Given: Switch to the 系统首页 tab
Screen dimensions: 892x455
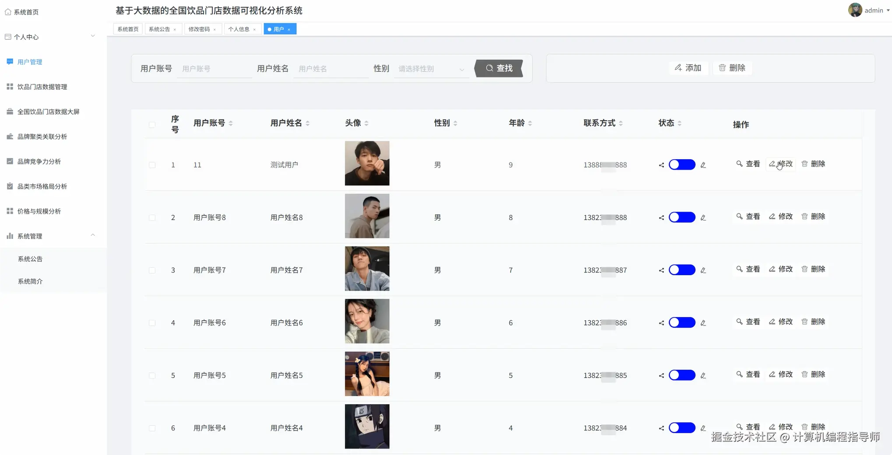Looking at the screenshot, I should (x=128, y=29).
